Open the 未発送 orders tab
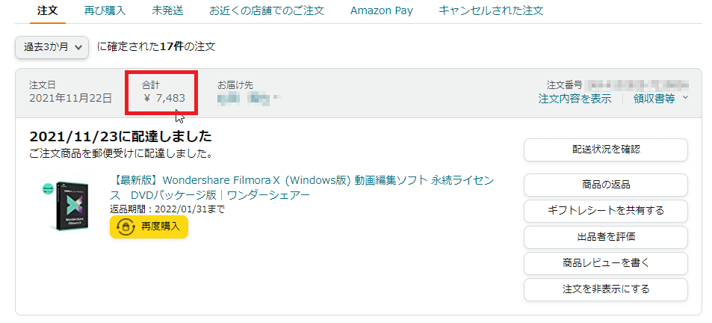 (167, 10)
